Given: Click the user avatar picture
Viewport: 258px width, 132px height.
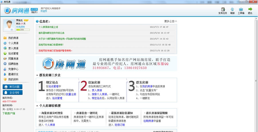Looking at the screenshot, I should click(9, 25).
